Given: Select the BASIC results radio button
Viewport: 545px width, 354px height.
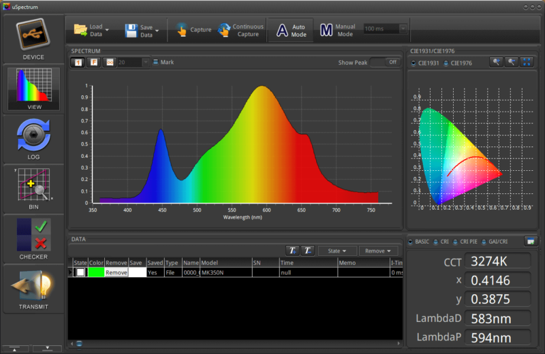Looking at the screenshot, I should [411, 242].
